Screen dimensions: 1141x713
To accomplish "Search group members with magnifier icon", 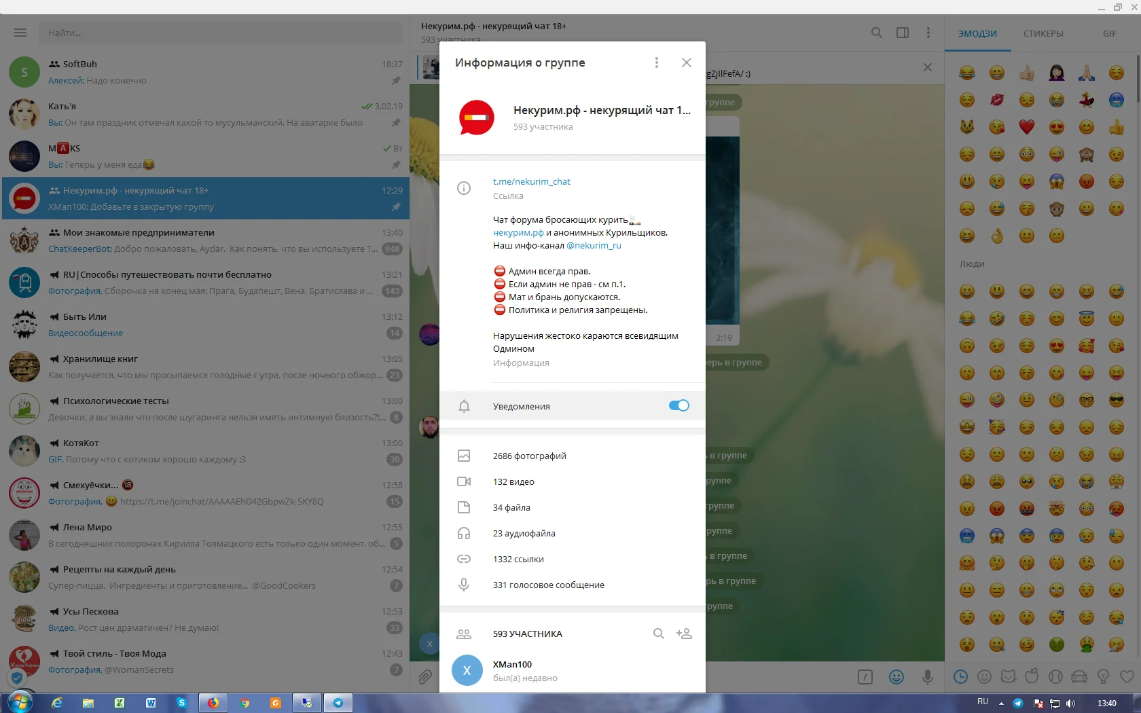I will 658,634.
